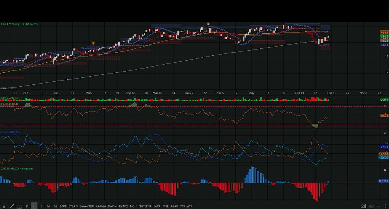Switch to the ΕΥΔΑΠ symbol tab

(x=73, y=206)
